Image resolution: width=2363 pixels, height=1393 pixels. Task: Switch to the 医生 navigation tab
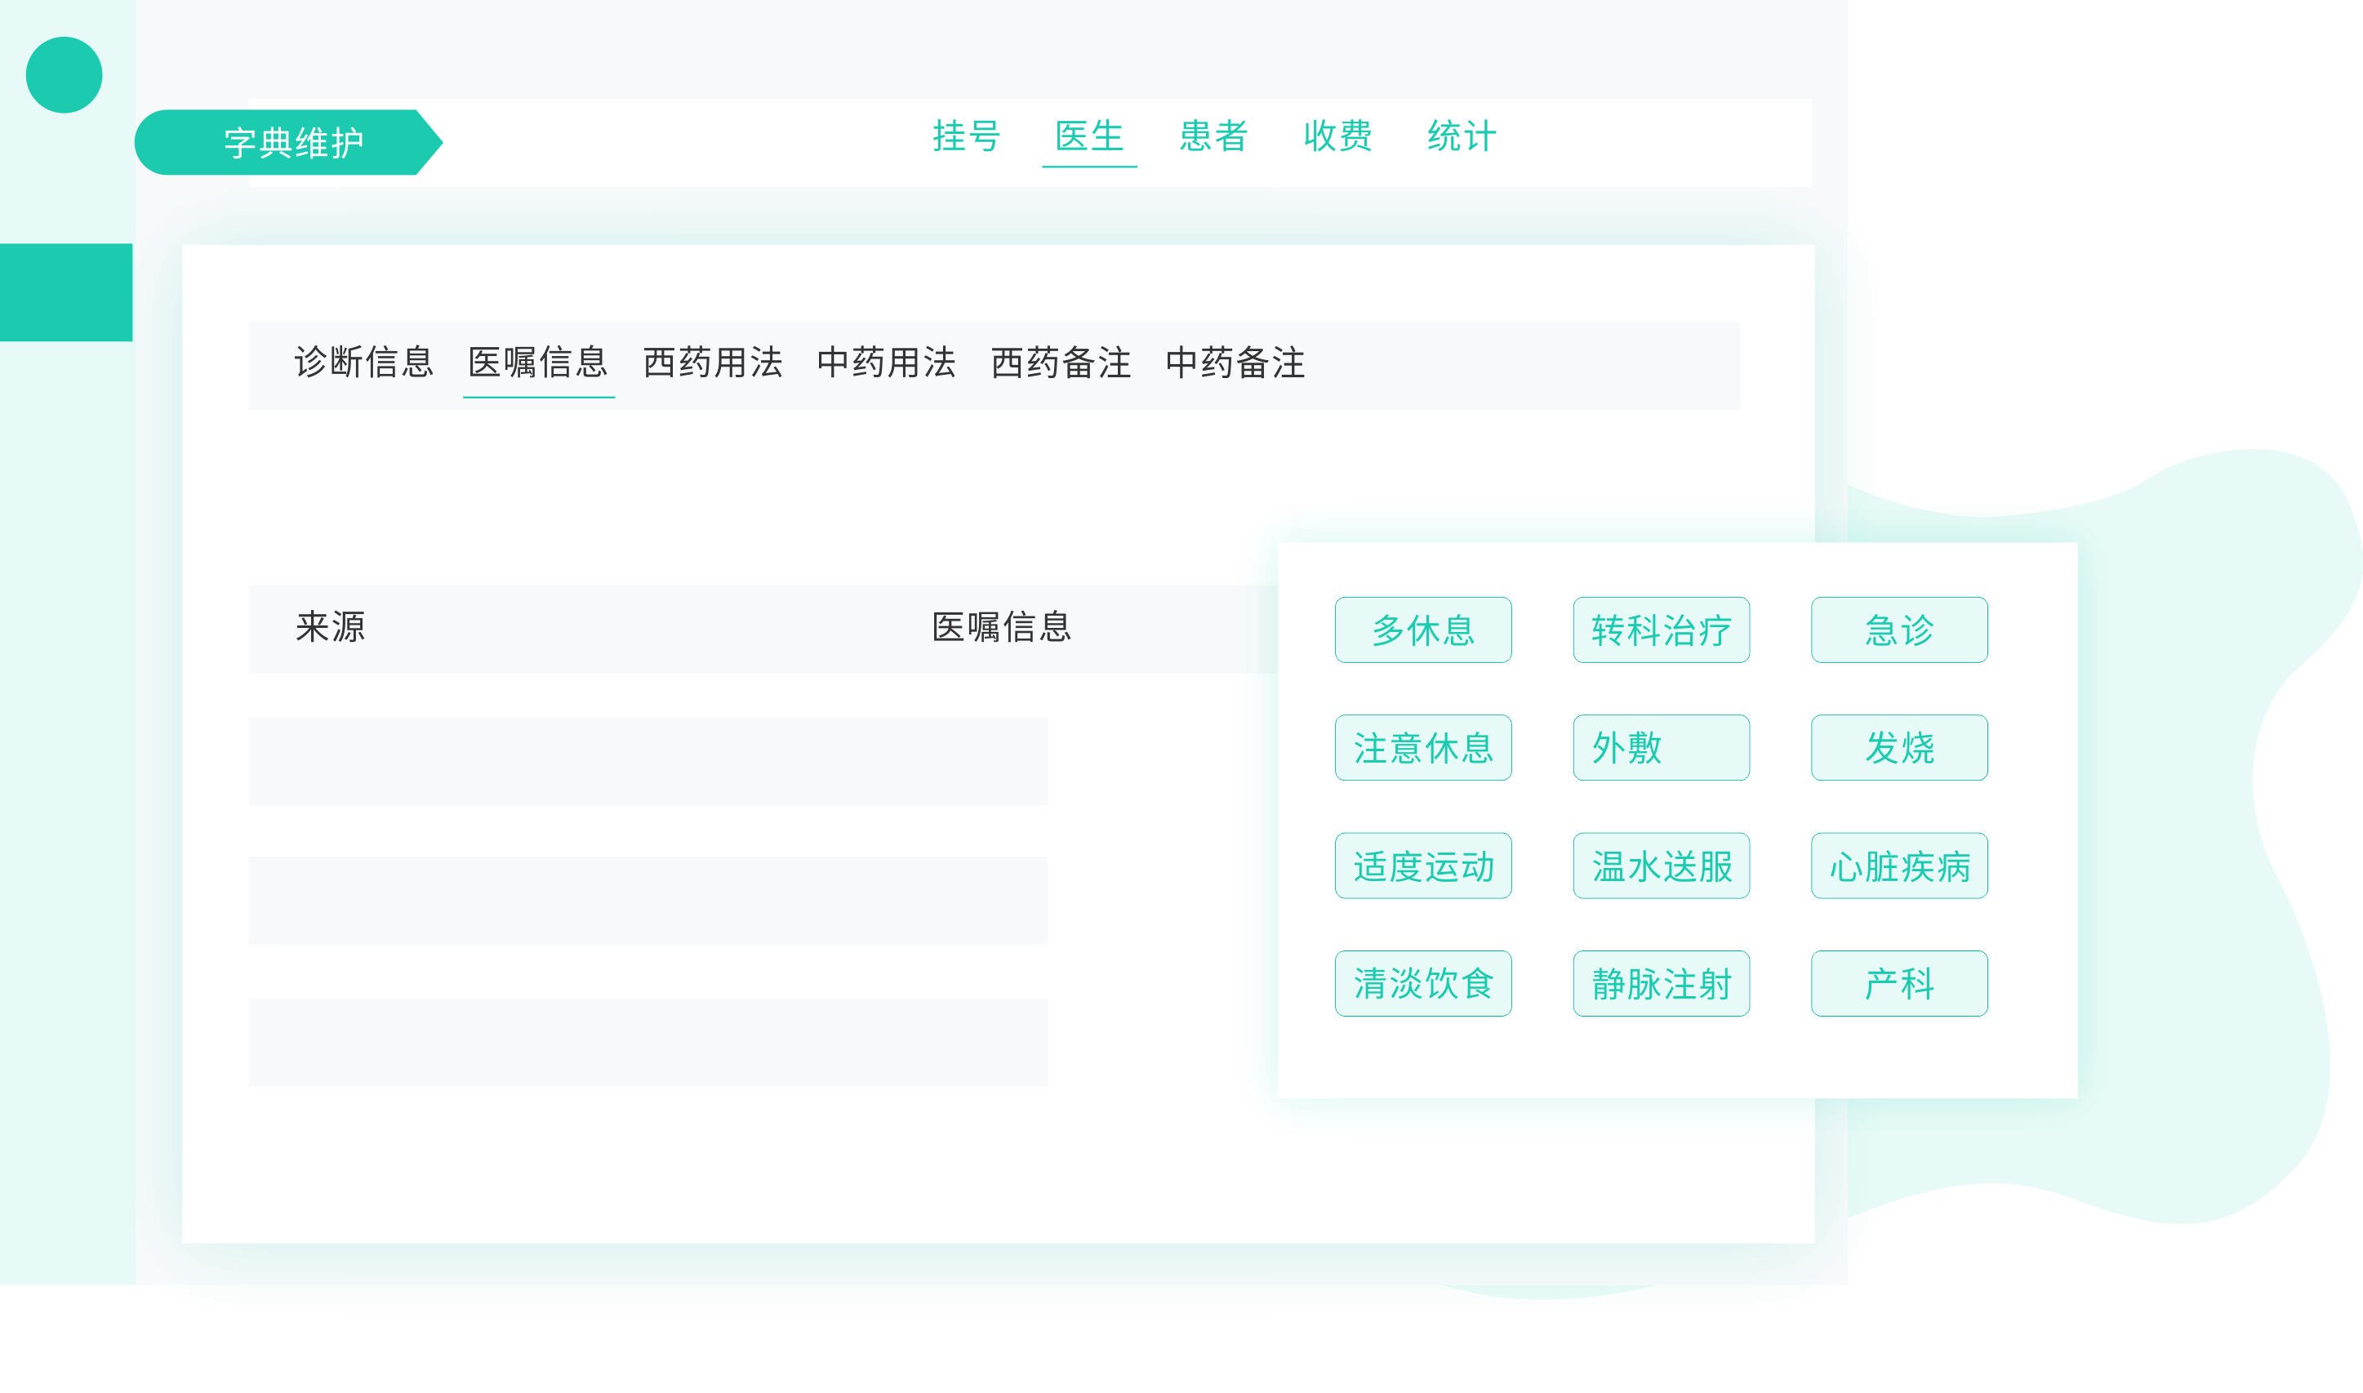(x=1088, y=136)
